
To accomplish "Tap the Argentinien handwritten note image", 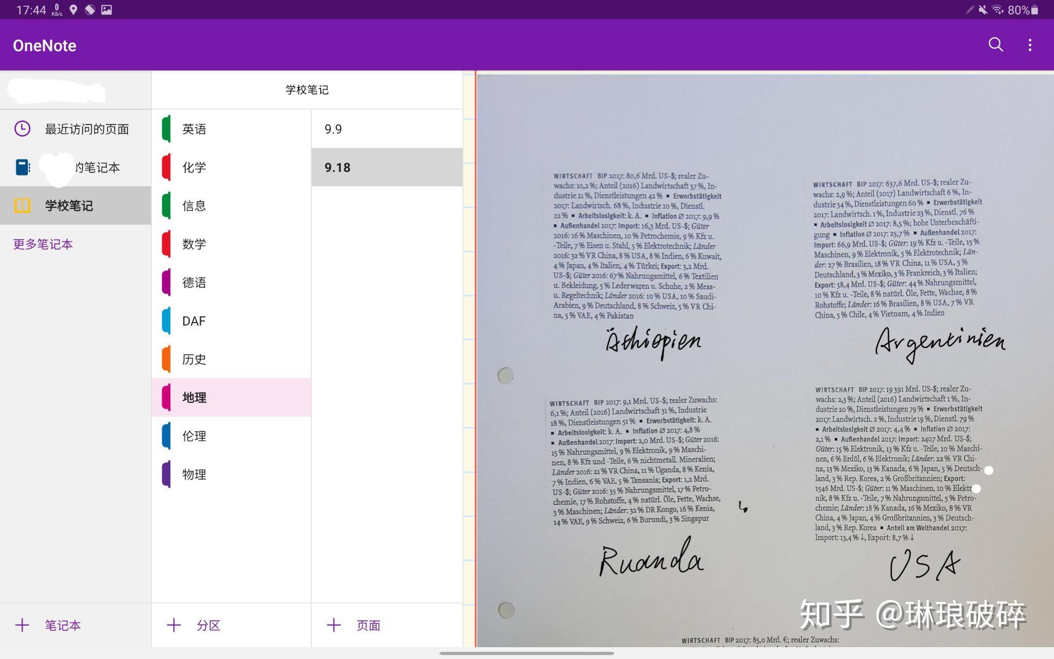I will [940, 342].
